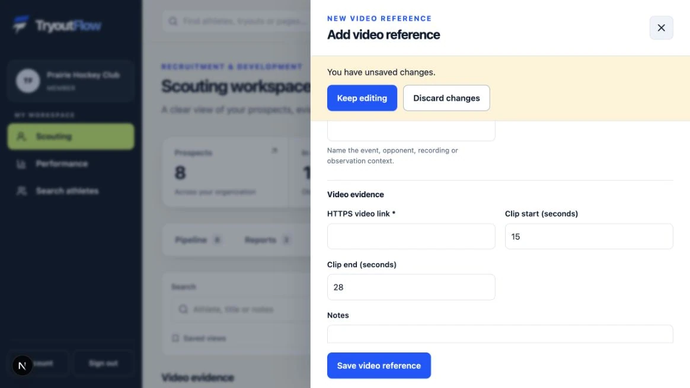
Task: Open the Scouting sidebar item
Action: pos(71,136)
